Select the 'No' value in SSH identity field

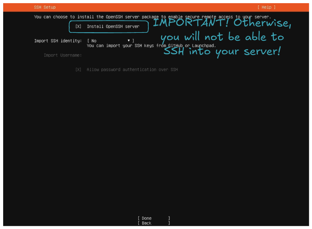click(x=94, y=41)
